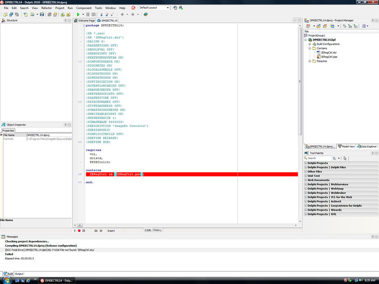This screenshot has height=284, width=379.
Task: Click the Trace Into debug icon
Action: [101, 14]
